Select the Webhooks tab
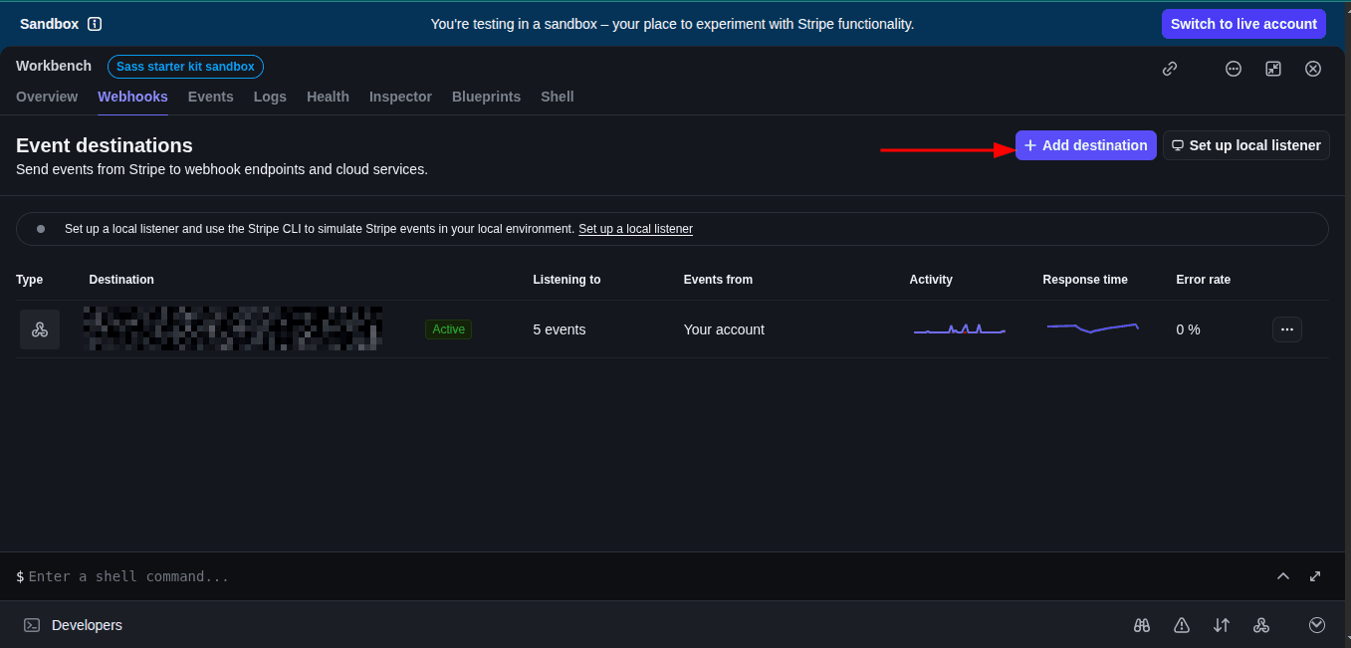 (x=132, y=97)
